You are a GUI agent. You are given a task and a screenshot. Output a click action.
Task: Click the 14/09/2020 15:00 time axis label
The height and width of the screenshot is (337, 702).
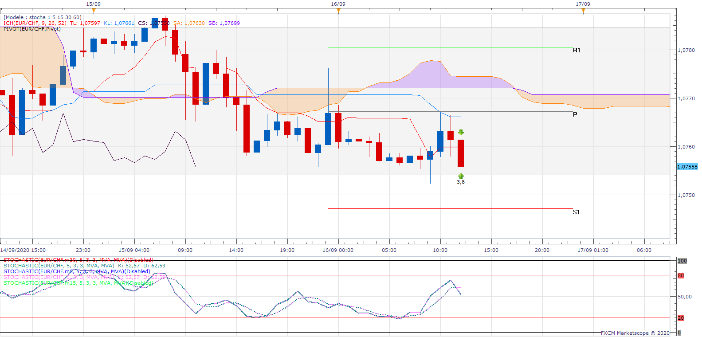pos(23,250)
